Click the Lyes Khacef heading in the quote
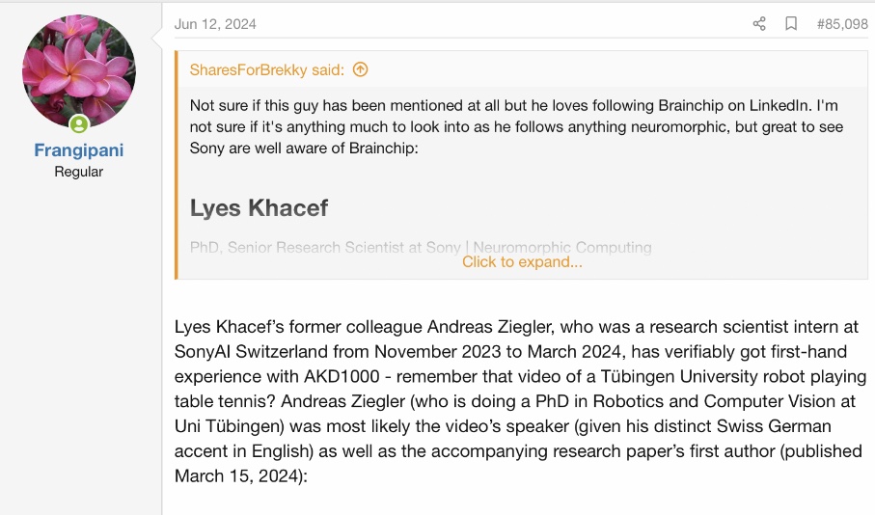Image resolution: width=875 pixels, height=515 pixels. [259, 207]
